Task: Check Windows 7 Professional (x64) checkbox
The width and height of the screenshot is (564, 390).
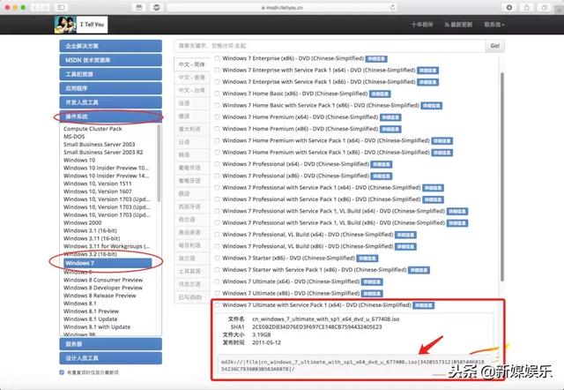Action: 217,164
